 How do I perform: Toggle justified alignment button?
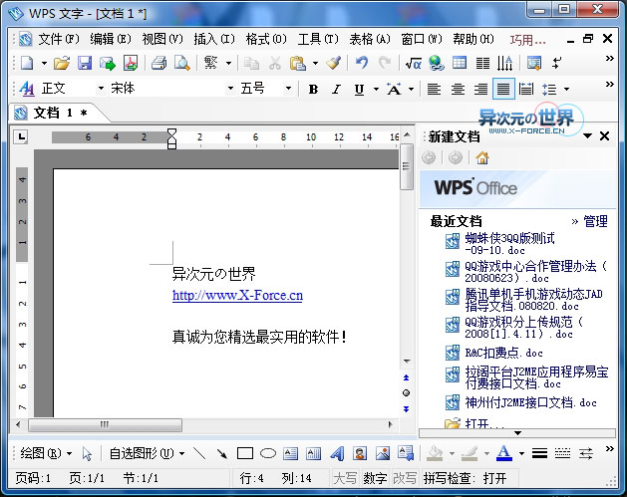coord(503,89)
